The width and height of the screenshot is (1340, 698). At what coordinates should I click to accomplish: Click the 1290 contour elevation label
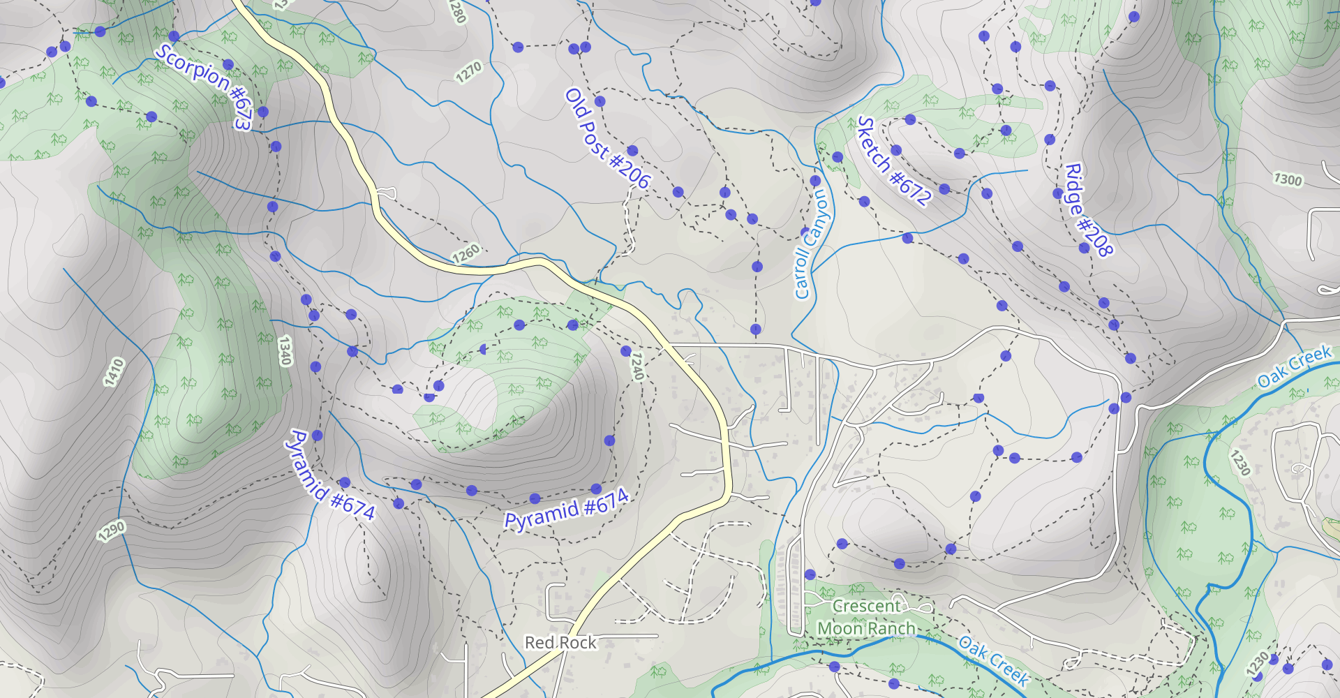click(x=111, y=531)
